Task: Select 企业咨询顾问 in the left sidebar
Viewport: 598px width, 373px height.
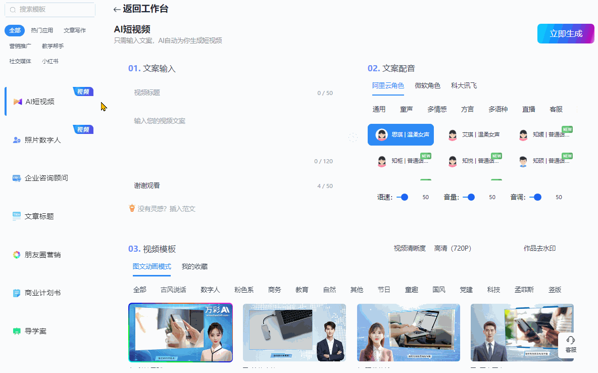Action: [45, 178]
